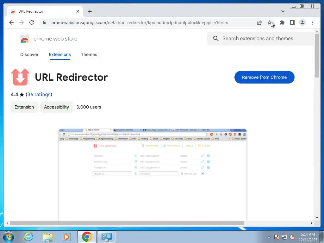
Task: Open the Extensions puzzle icon
Action: [282, 22]
